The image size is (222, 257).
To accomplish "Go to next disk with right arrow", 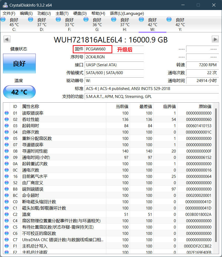I will coord(215,39).
